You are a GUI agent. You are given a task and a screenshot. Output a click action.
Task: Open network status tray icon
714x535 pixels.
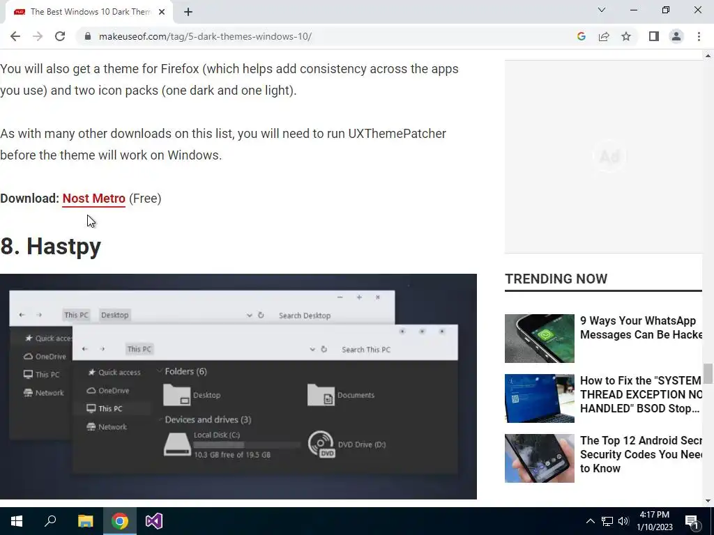pos(607,521)
